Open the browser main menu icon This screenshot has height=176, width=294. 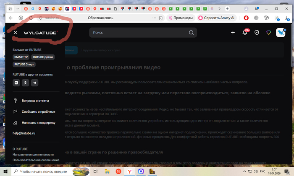[257, 8]
